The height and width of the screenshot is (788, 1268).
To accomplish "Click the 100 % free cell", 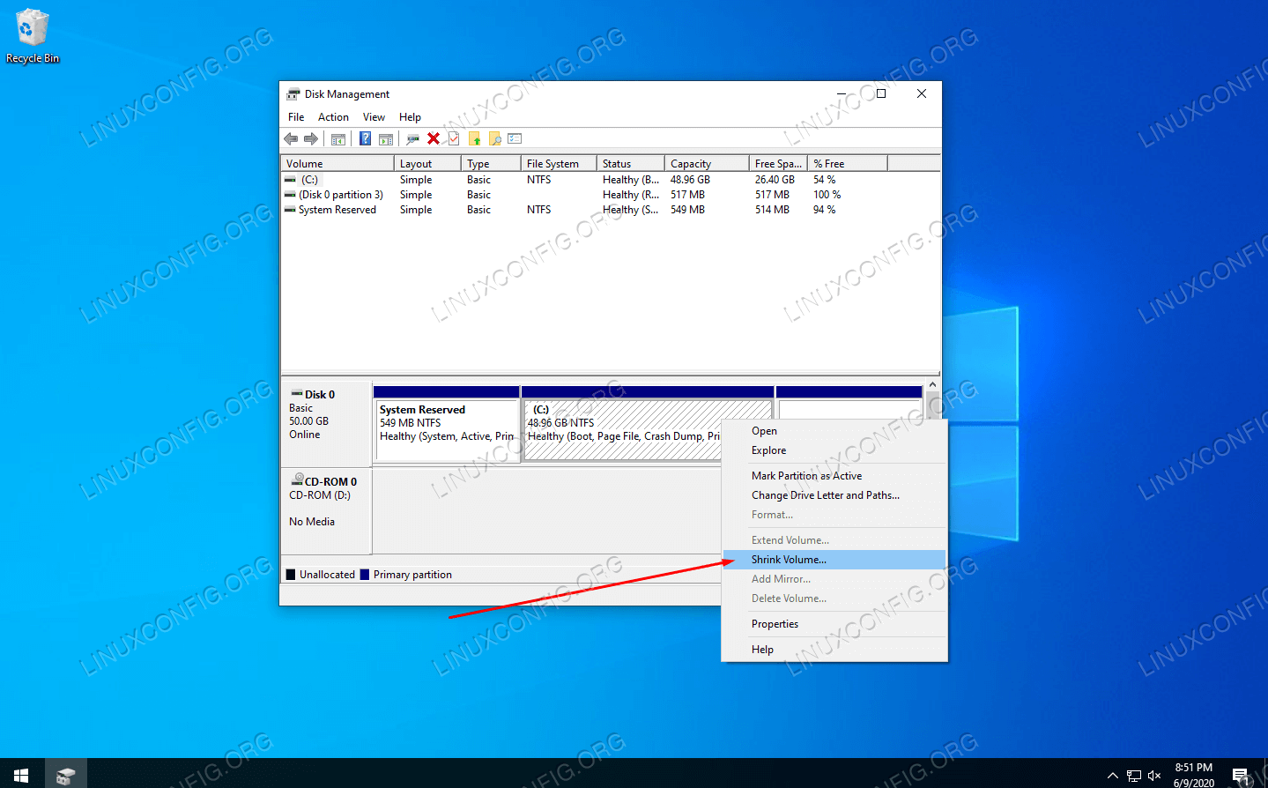I will 827,195.
